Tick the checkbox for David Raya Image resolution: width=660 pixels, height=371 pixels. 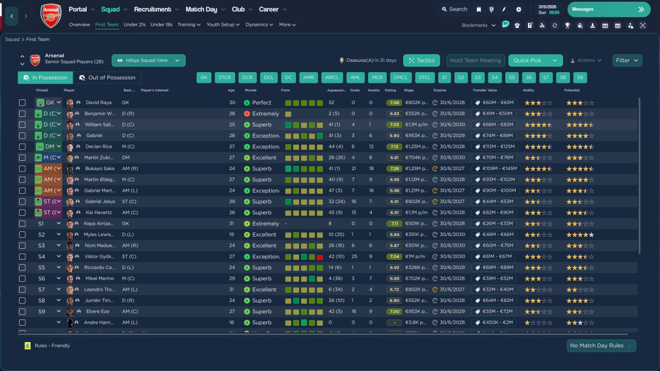(22, 103)
